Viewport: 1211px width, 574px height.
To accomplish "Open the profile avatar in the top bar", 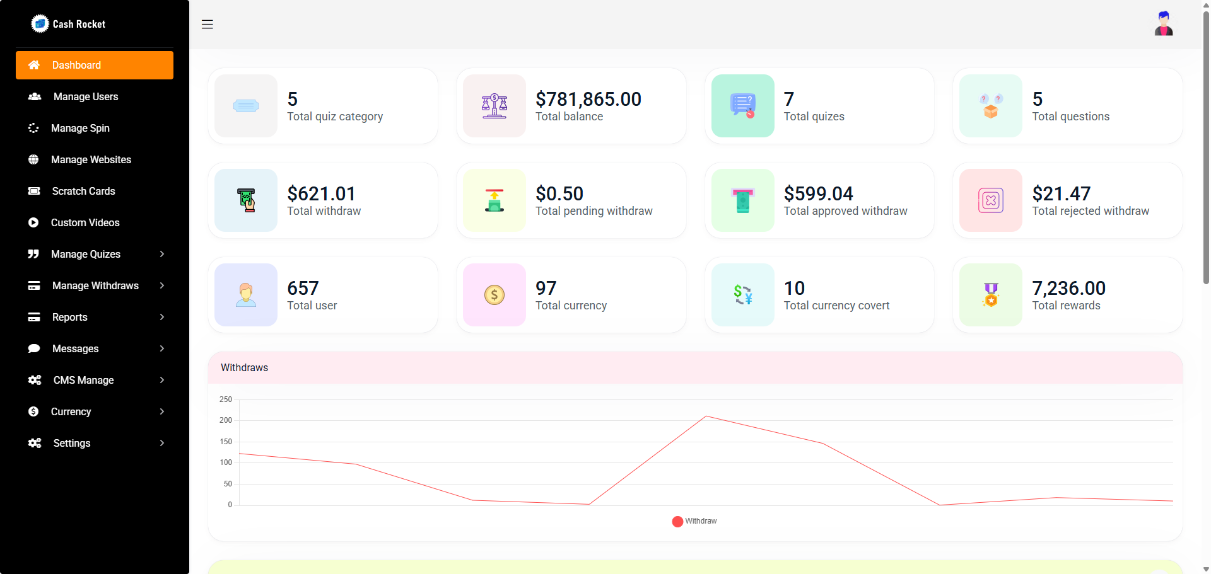I will click(1163, 23).
